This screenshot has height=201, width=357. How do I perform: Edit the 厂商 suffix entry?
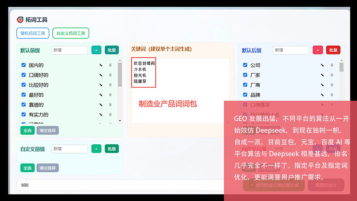[x=322, y=85]
